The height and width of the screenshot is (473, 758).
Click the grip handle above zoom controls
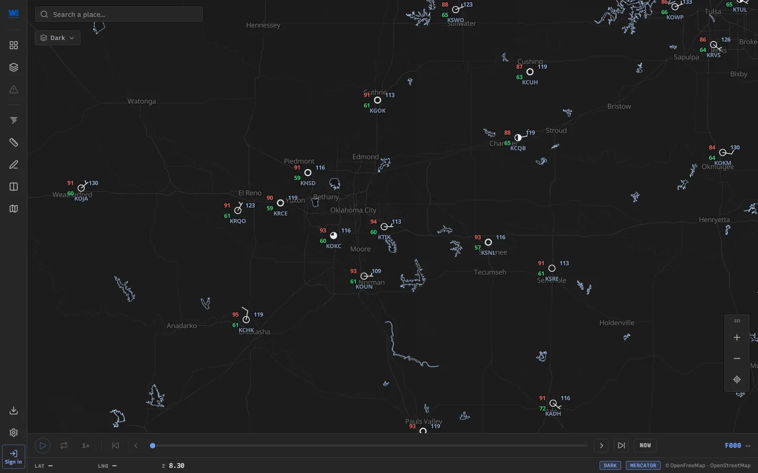737,321
